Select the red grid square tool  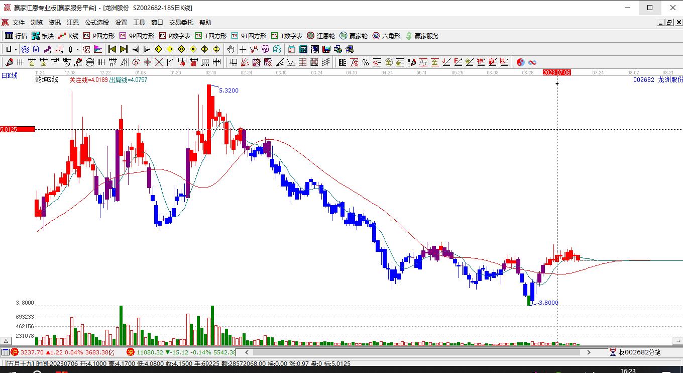(x=303, y=62)
